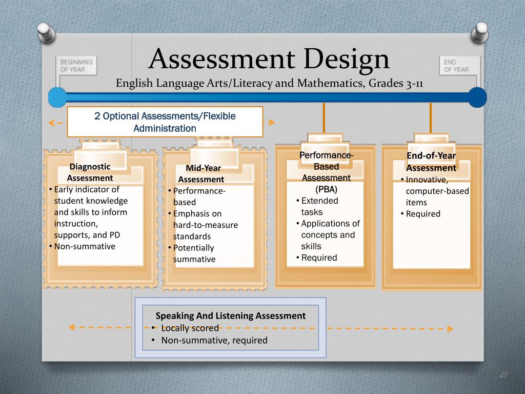Click the "Extended tasks" bullet
Viewport: 525px width, 394px height.
click(317, 206)
